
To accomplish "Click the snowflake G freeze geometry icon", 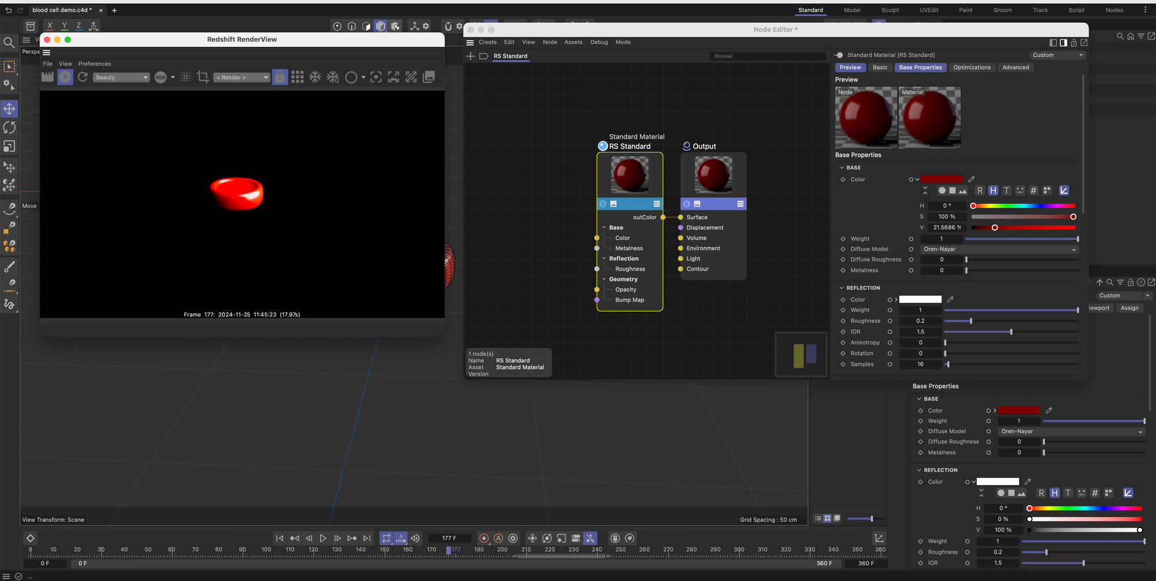I will pyautogui.click(x=333, y=77).
